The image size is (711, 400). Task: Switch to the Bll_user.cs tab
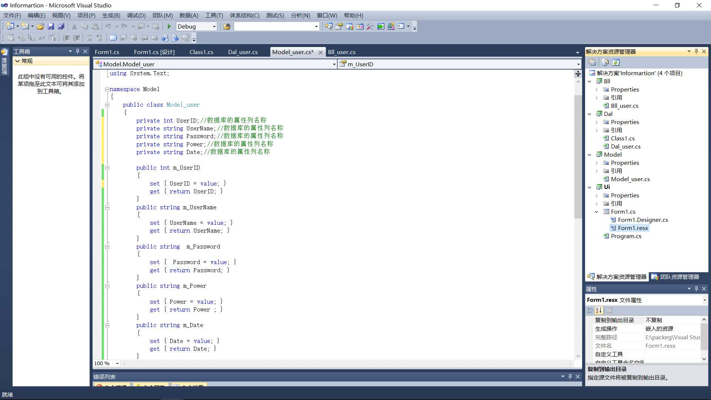click(x=342, y=52)
